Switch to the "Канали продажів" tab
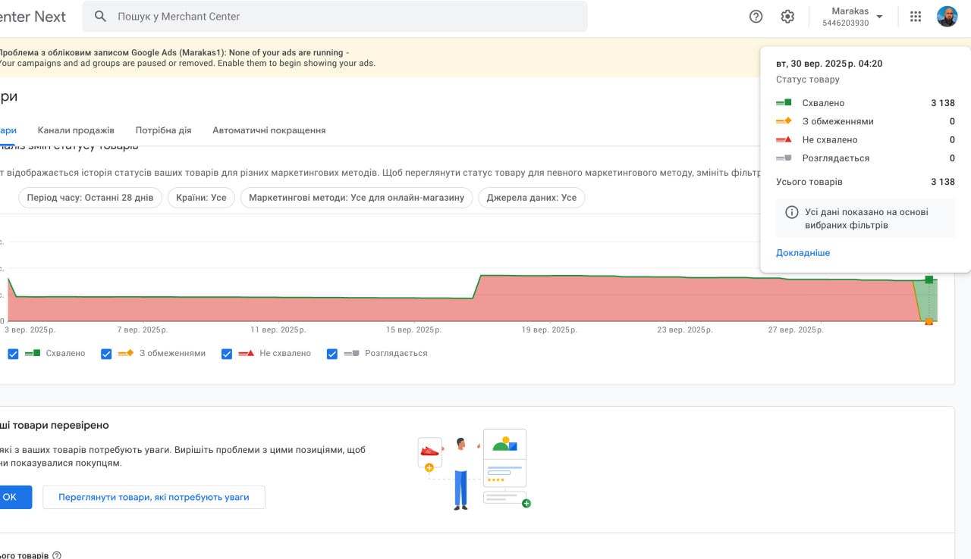Screen dimensions: 971x559 (x=76, y=130)
